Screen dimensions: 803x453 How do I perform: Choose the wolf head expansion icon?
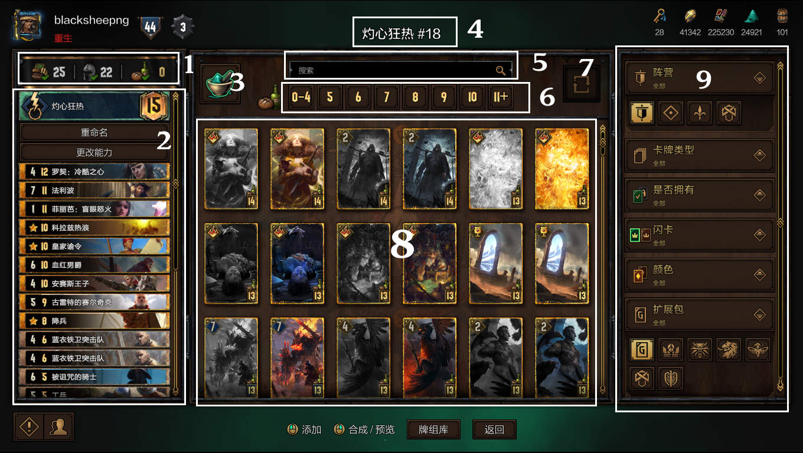700,350
